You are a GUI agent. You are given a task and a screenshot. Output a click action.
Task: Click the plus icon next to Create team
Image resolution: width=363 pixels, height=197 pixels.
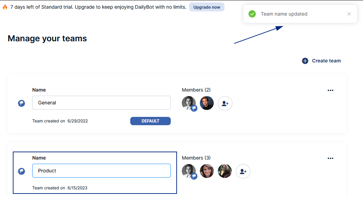(x=305, y=61)
